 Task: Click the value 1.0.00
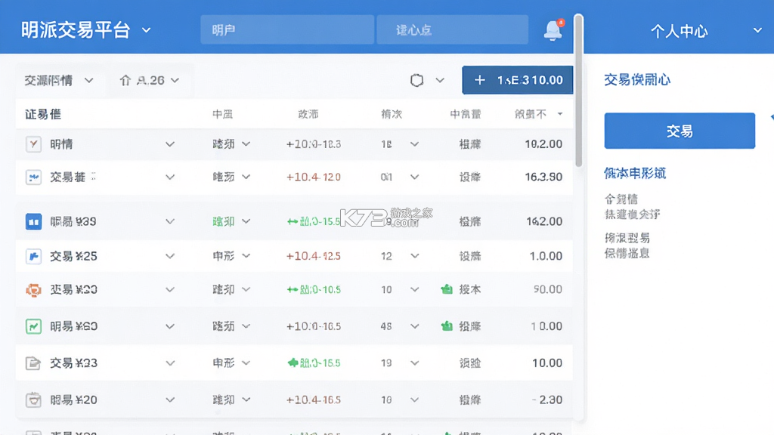tap(546, 256)
